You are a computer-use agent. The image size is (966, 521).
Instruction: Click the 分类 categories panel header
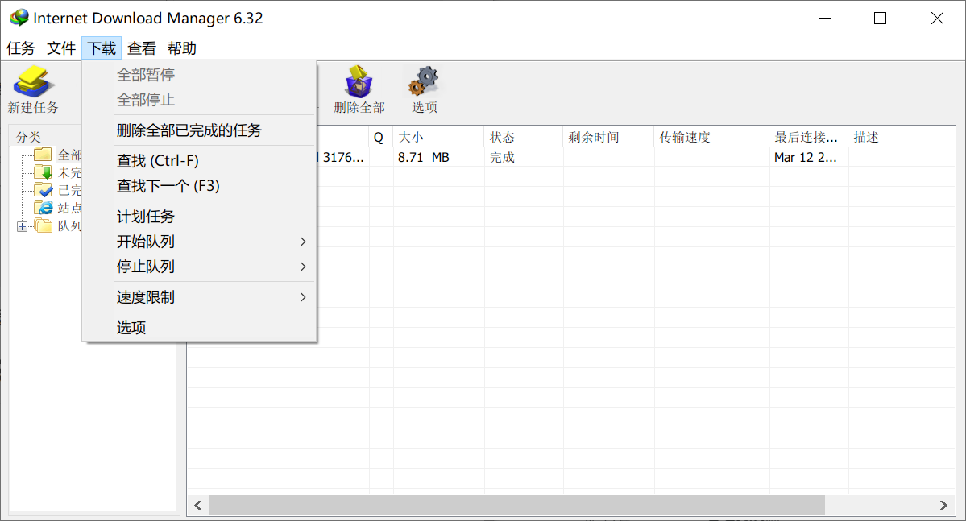(28, 137)
